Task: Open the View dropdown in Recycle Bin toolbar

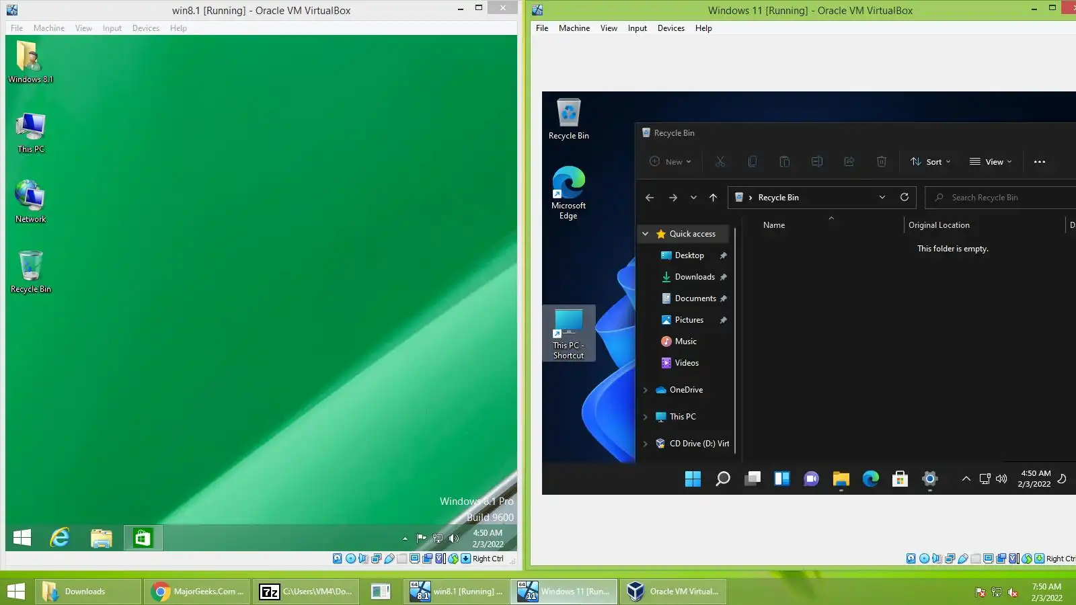Action: pyautogui.click(x=991, y=161)
